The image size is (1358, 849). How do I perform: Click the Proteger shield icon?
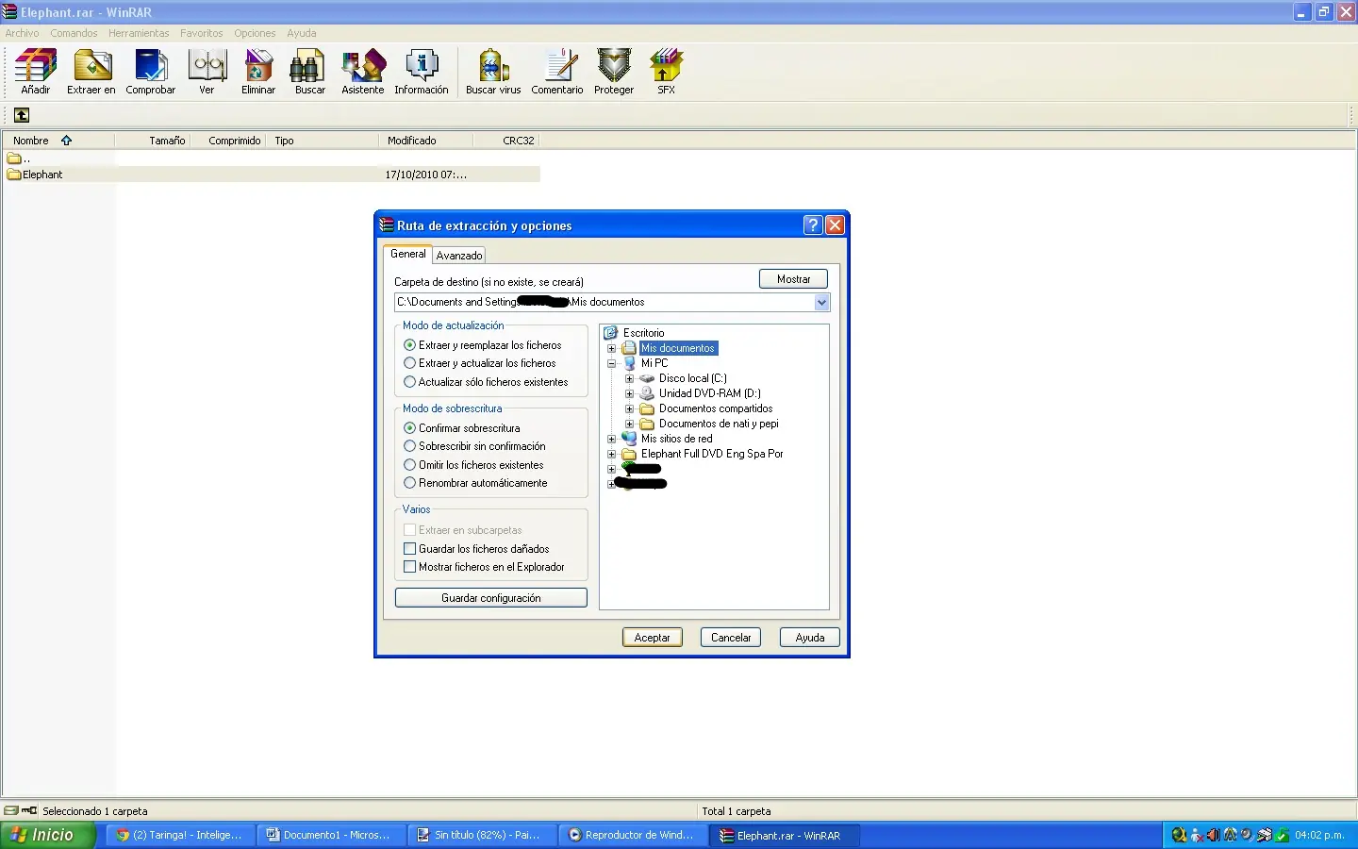pos(614,72)
